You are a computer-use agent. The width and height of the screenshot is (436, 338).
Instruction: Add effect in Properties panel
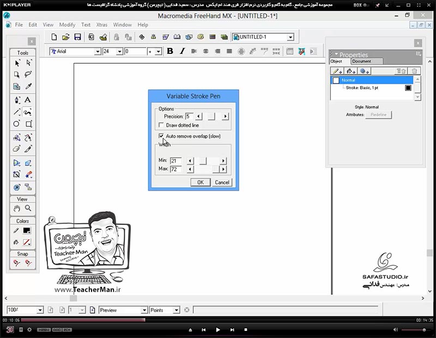[364, 71]
